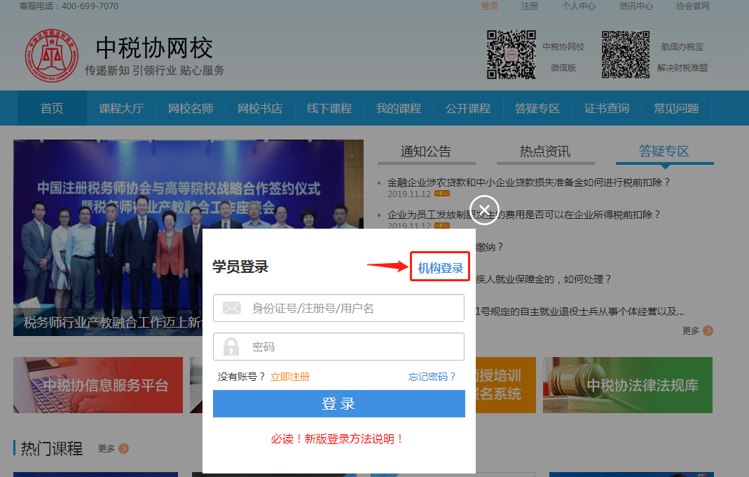Image resolution: width=749 pixels, height=477 pixels.
Task: Click the 航信办税宝 QR code
Action: point(625,55)
